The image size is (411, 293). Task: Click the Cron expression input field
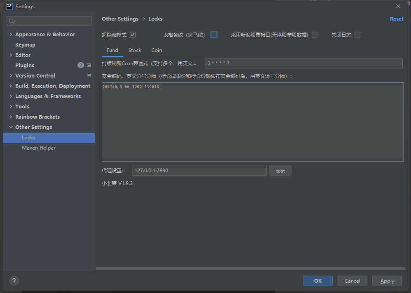(303, 63)
